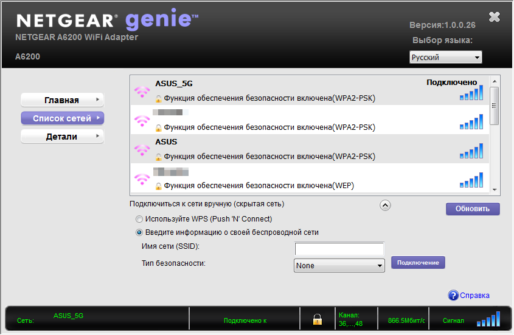
Task: Open the Детали menu section
Action: pyautogui.click(x=62, y=137)
